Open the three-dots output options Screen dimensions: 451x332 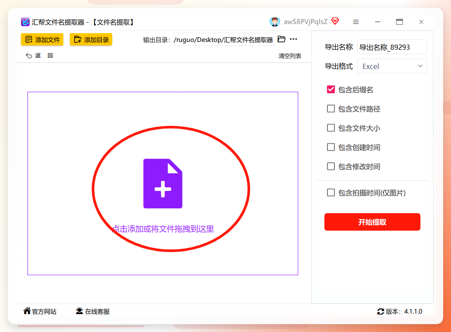[x=293, y=39]
